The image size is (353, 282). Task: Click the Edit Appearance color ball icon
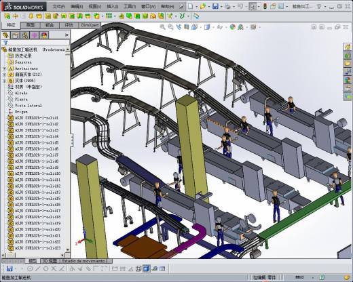[233, 27]
